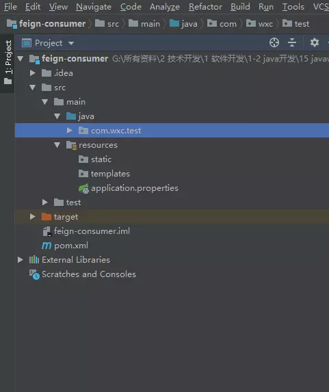
Task: Expand the com.wxc.test package
Action: coord(70,131)
